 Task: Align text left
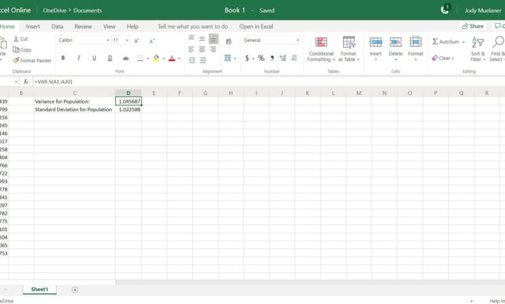tap(191, 49)
